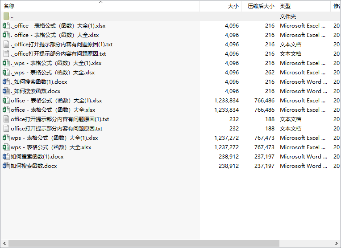Screen dimensions: 341x248
Task: Select file name '._office - 表格公式（函数）大全.xlsx'
Action: 55,35
